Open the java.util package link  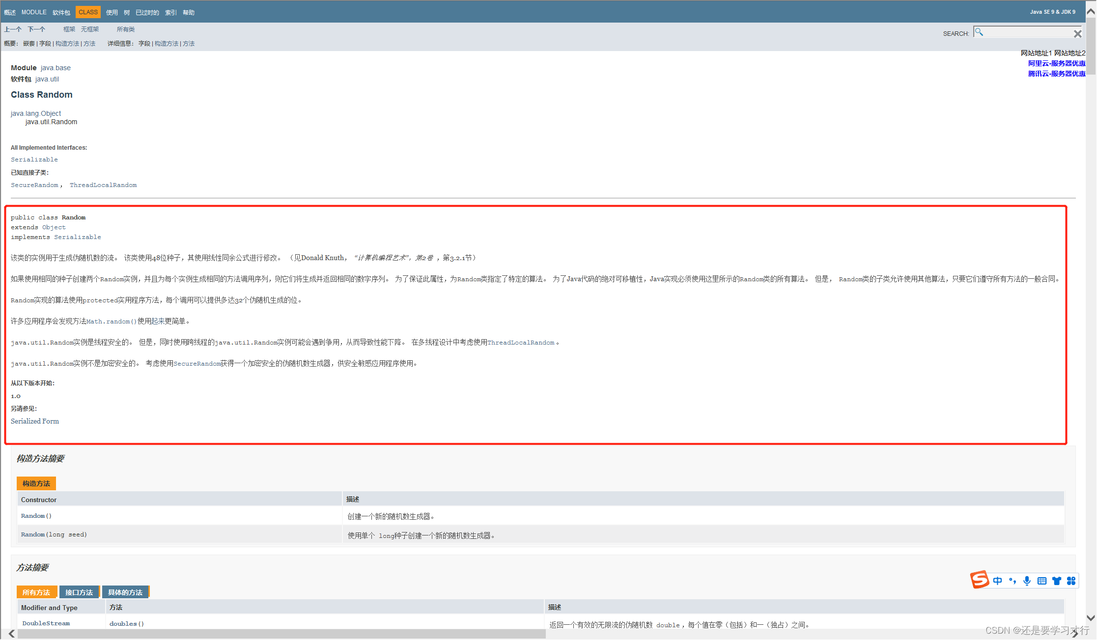[x=47, y=79]
